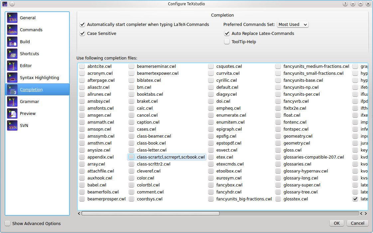
Task: Click the Shortcuts keyboard icon
Action: click(12, 54)
